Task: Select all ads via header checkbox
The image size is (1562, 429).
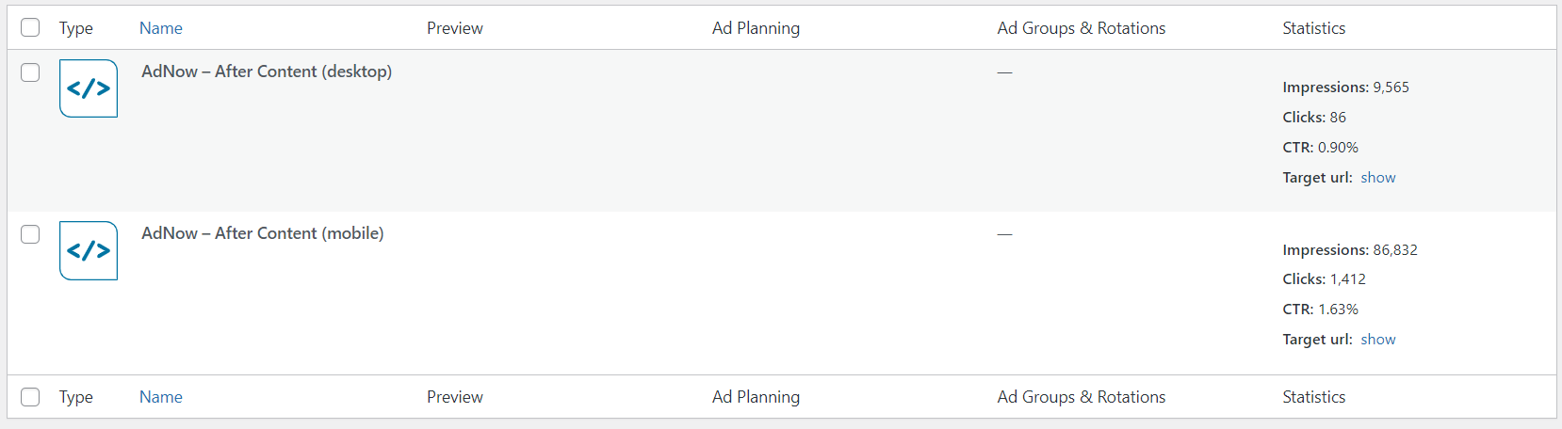Action: point(30,27)
